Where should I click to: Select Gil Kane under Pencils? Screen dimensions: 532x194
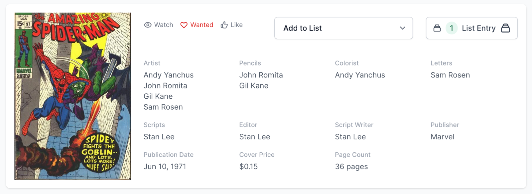(x=254, y=86)
